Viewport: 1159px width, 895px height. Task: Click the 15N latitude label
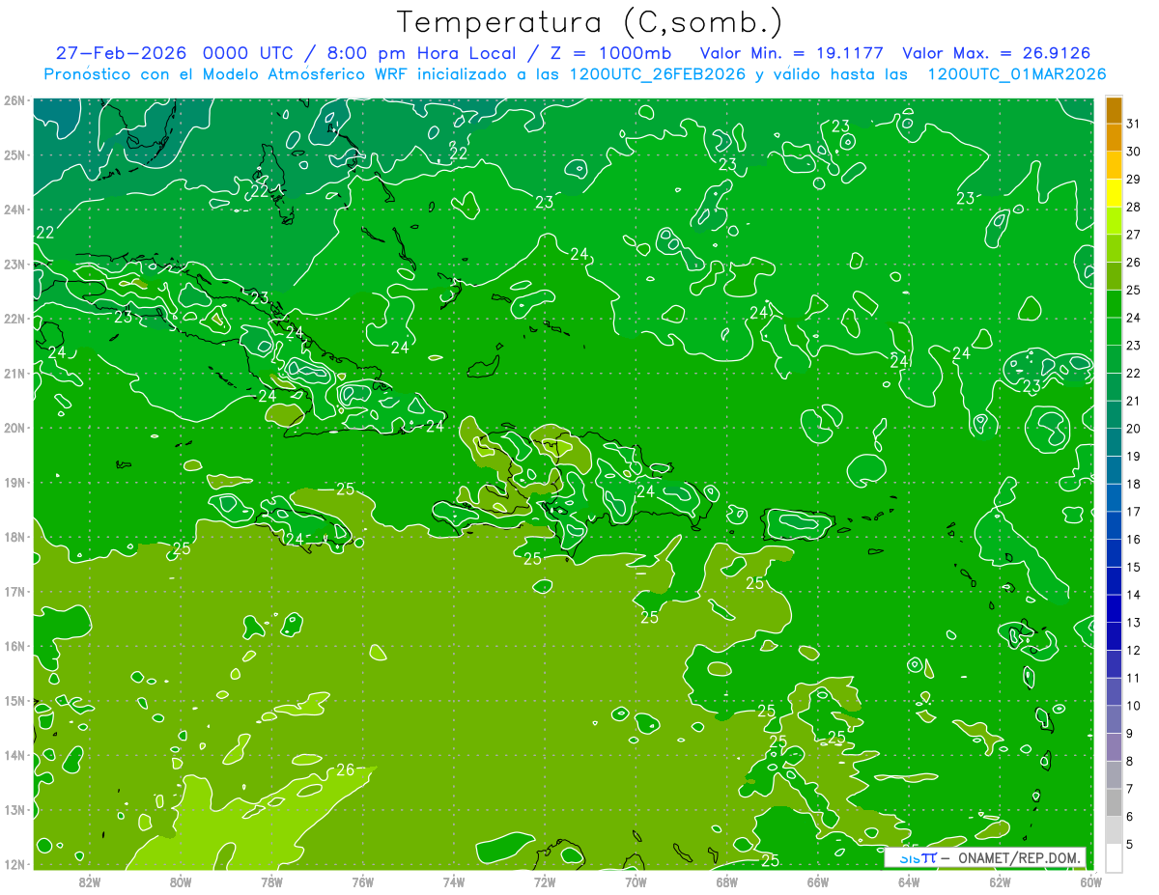(x=14, y=700)
